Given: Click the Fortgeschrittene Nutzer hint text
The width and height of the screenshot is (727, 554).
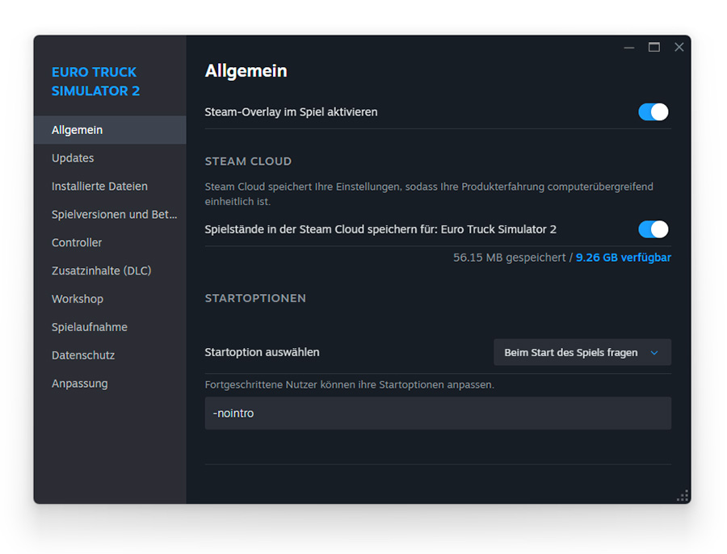Looking at the screenshot, I should pyautogui.click(x=350, y=384).
